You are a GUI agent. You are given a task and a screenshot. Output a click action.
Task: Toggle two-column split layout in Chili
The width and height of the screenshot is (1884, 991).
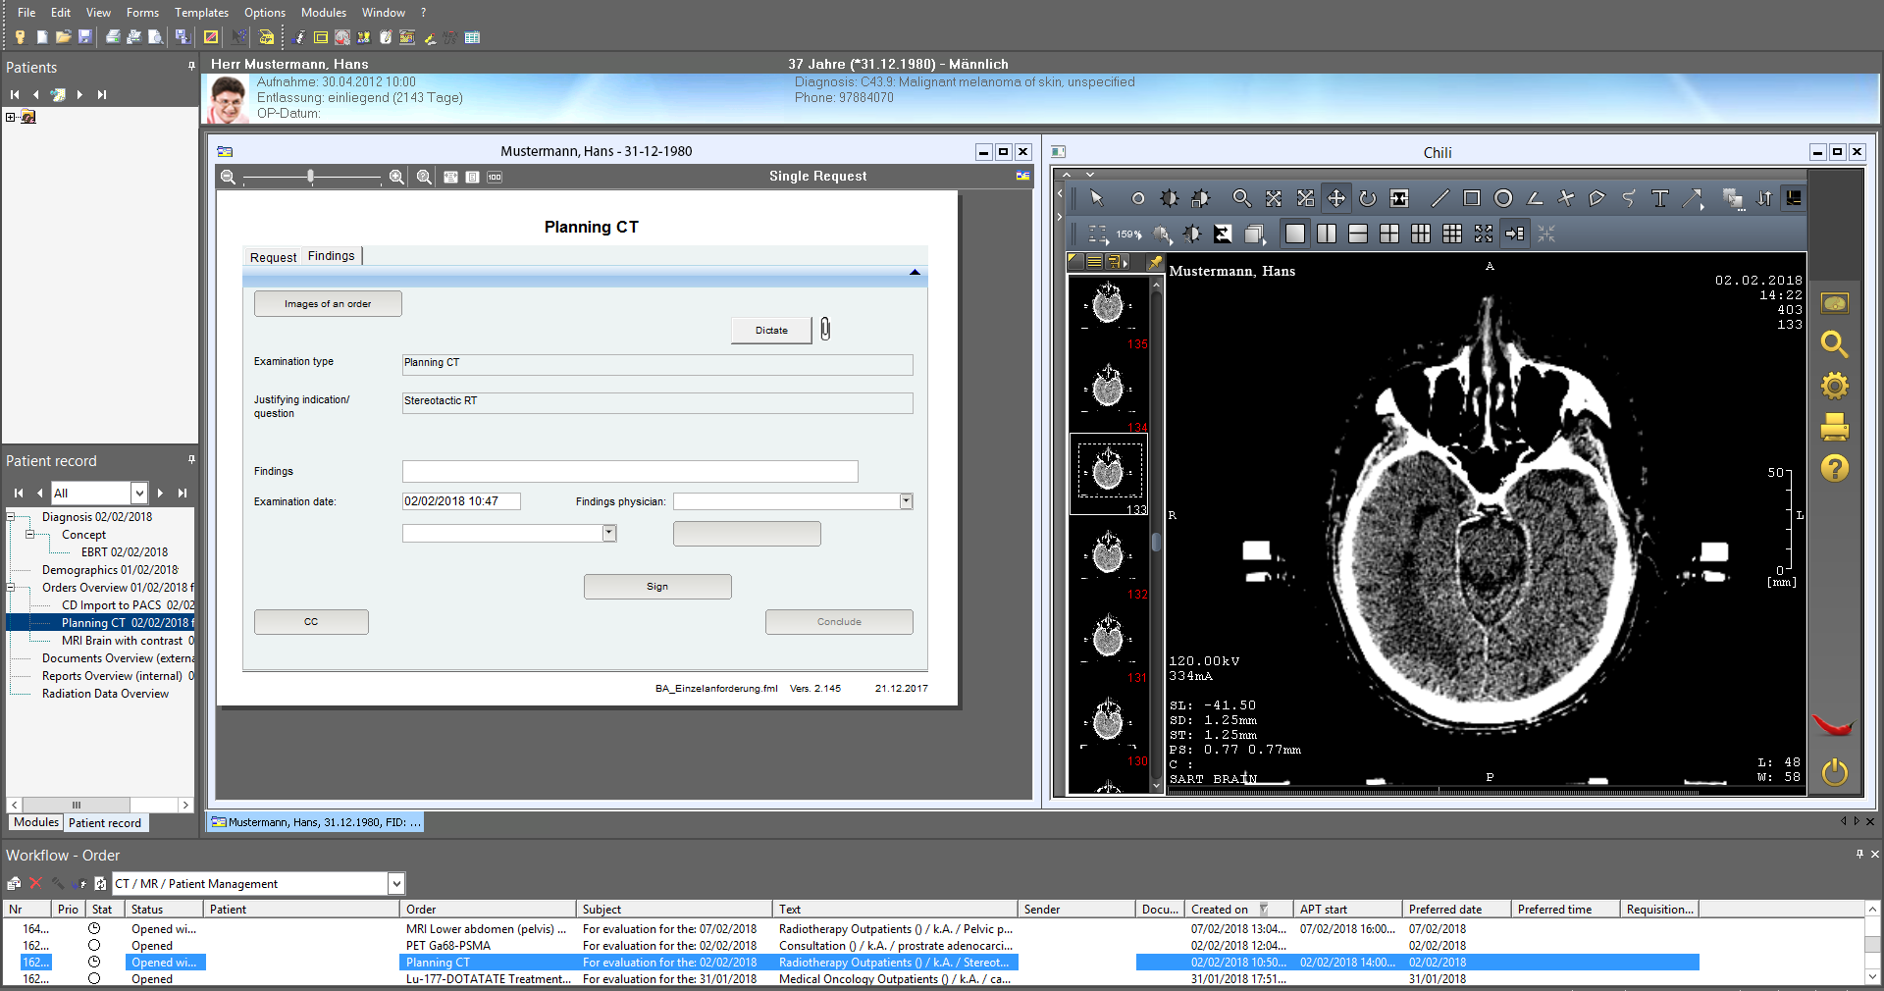coord(1327,234)
